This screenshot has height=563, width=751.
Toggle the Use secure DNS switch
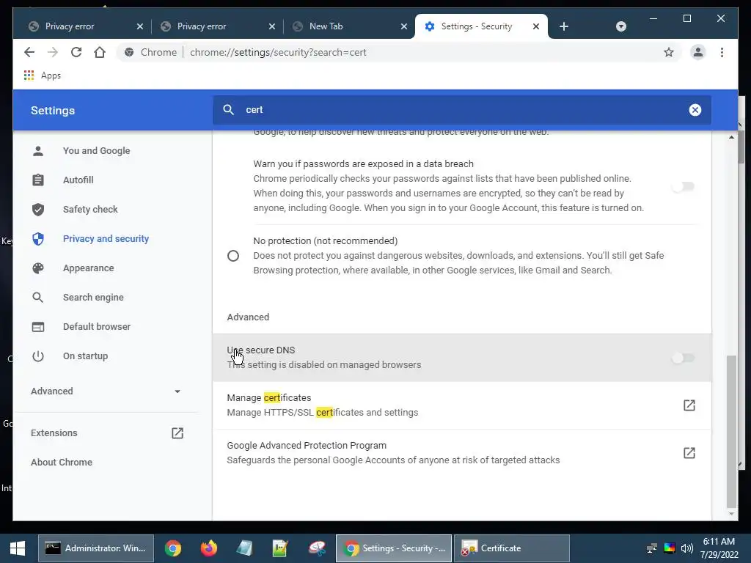683,358
